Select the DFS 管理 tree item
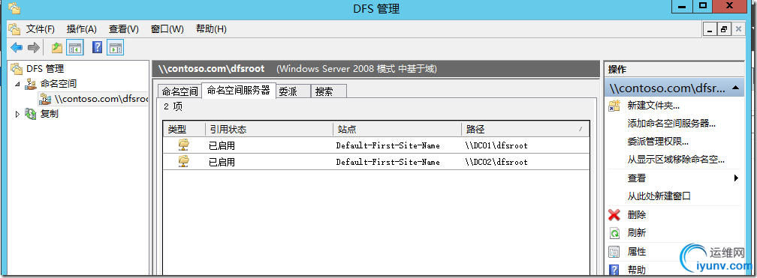The width and height of the screenshot is (757, 278). [x=45, y=69]
